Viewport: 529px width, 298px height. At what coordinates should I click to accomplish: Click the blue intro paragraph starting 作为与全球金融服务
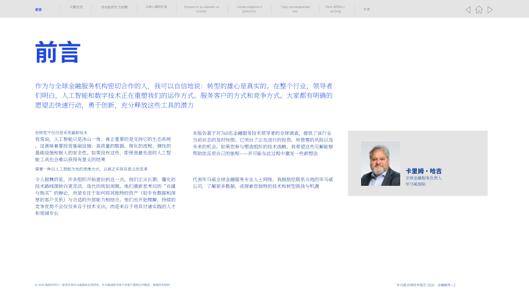184,95
